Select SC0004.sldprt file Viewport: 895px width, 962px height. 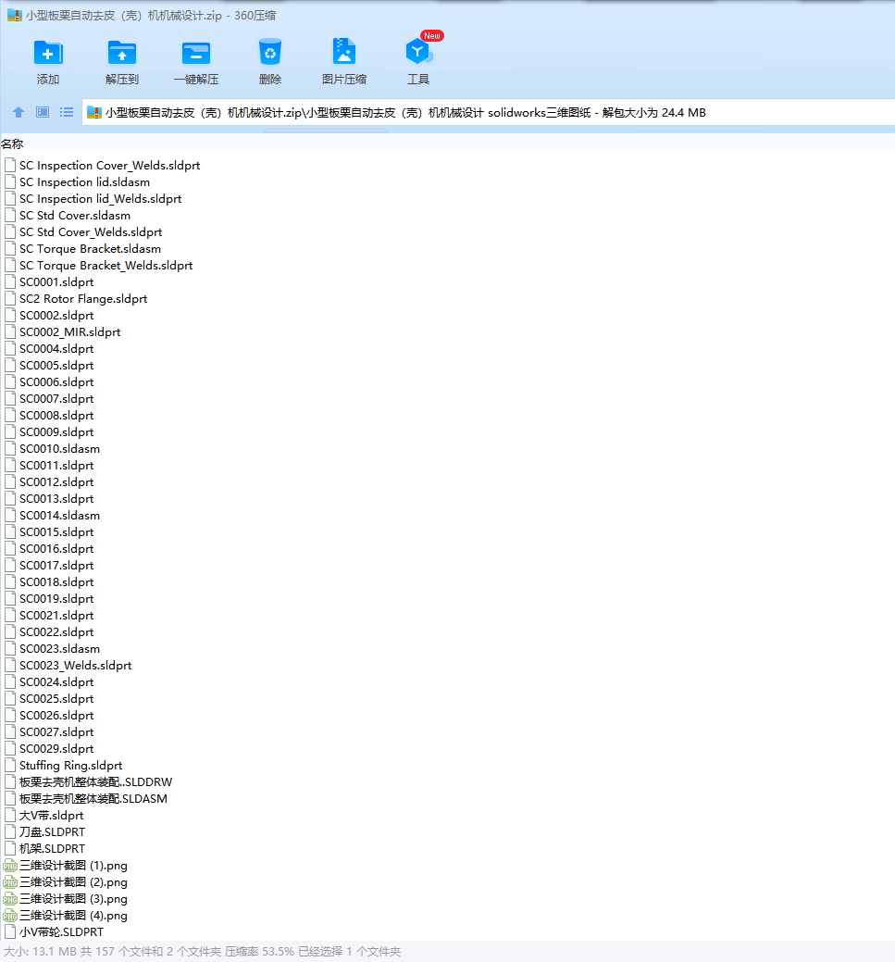[x=56, y=348]
